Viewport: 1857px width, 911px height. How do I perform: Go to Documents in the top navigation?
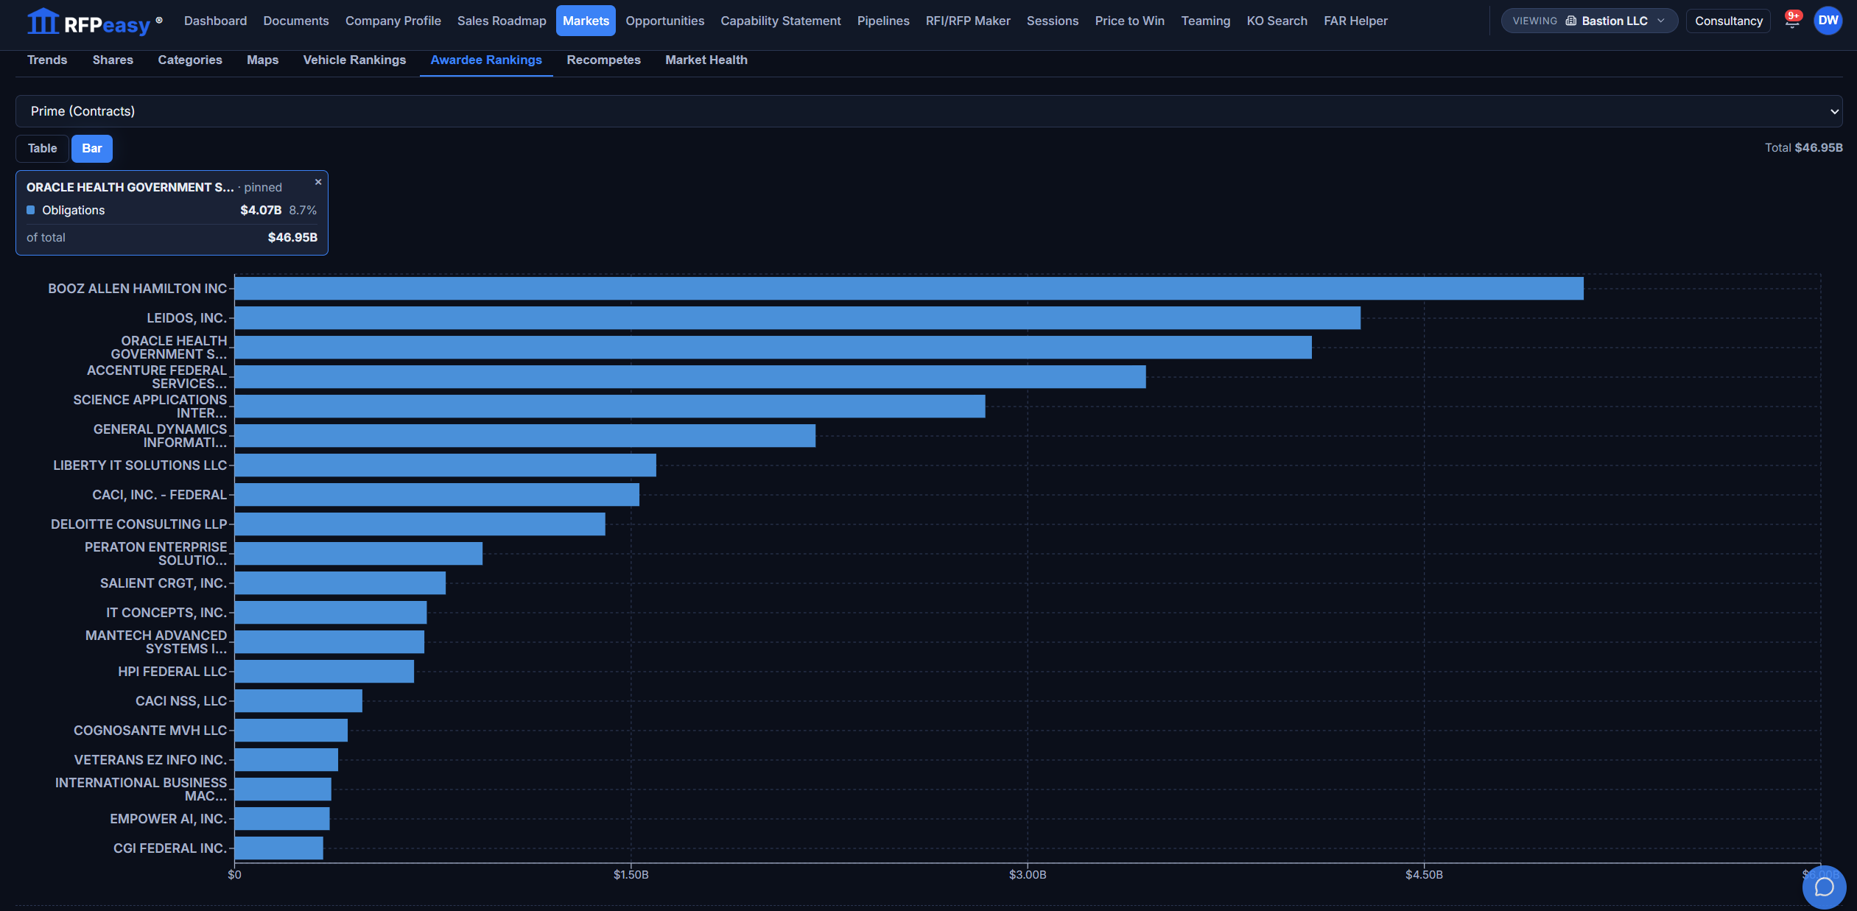296,21
